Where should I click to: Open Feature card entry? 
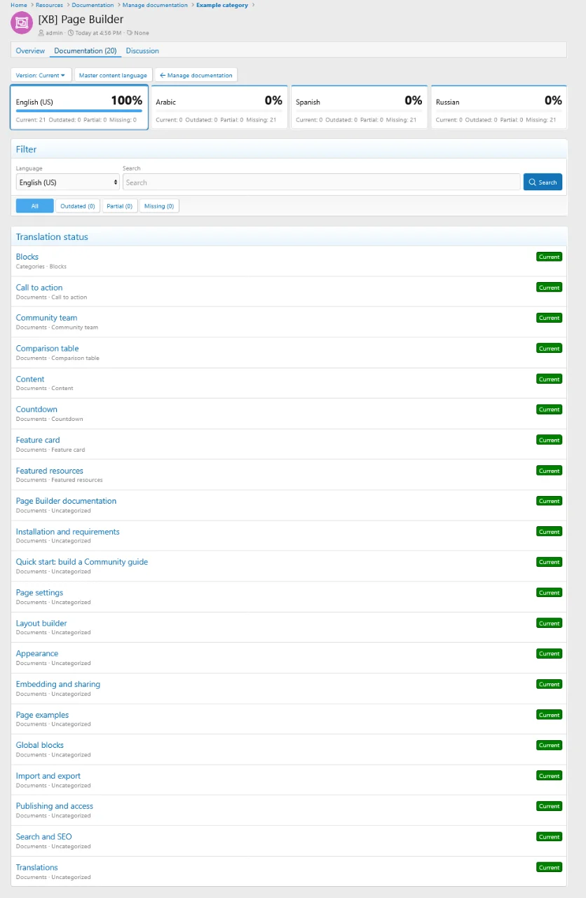point(38,440)
